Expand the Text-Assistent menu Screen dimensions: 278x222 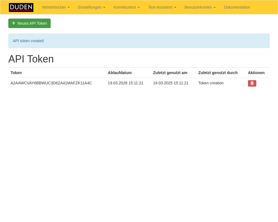click(x=162, y=7)
